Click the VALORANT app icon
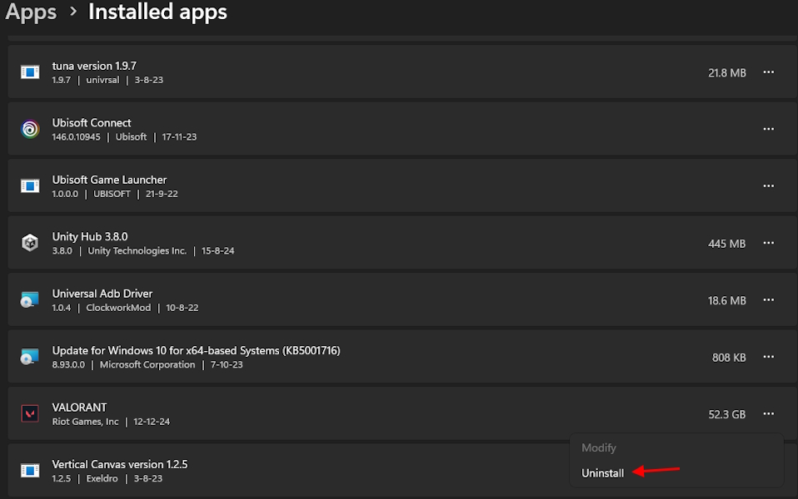This screenshot has height=499, width=798. coord(30,413)
